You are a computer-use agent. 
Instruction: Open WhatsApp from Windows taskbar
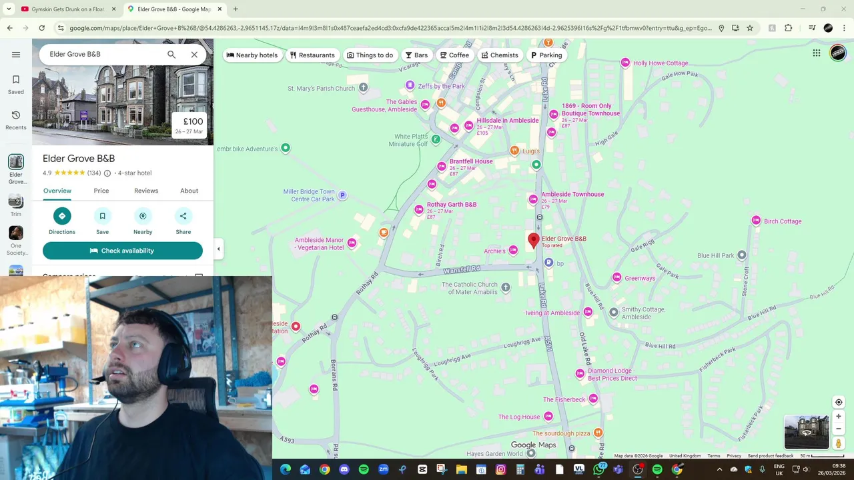click(598, 469)
